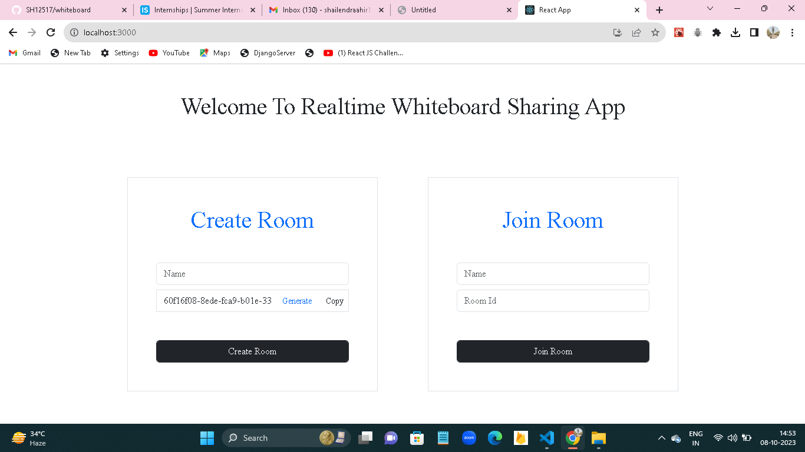Generate a new room id
The height and width of the screenshot is (452, 805).
click(x=297, y=301)
